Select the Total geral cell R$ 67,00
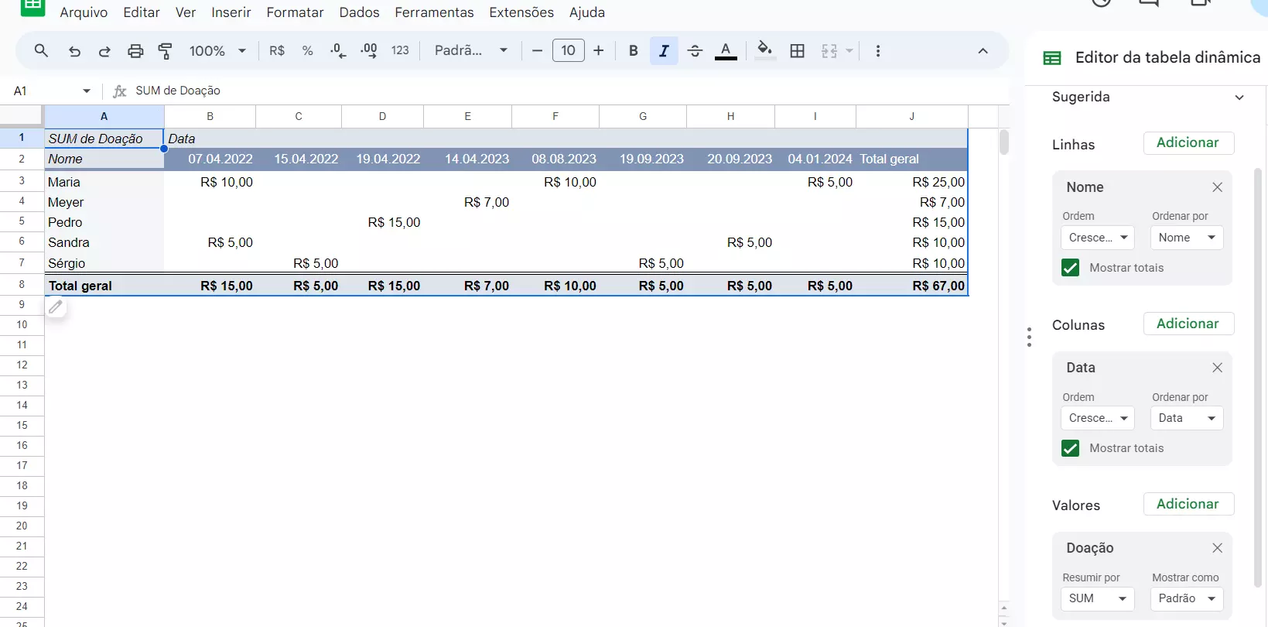The width and height of the screenshot is (1268, 627). 912,286
